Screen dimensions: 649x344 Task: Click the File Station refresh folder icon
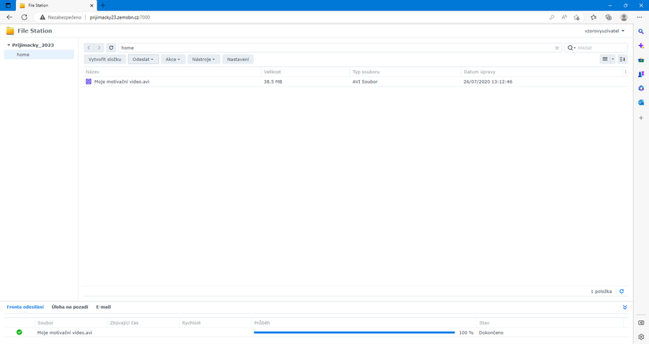pos(111,48)
